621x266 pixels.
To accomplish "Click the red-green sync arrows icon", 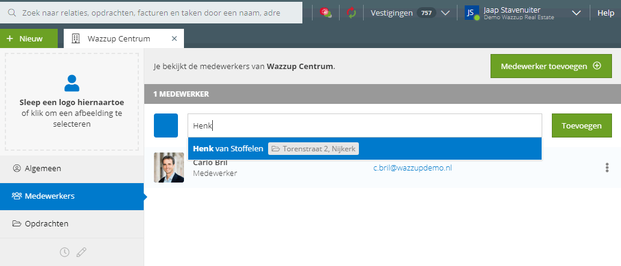I will pos(351,13).
